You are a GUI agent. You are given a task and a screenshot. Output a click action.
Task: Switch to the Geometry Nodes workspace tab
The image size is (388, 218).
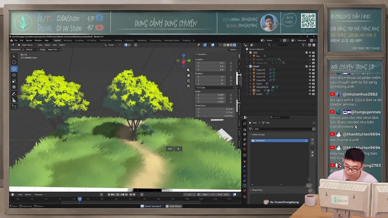tap(172, 40)
